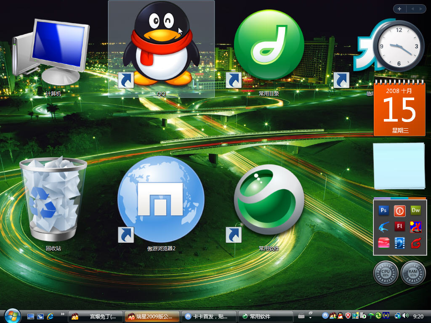The height and width of the screenshot is (323, 431).
Task: Launch Internet Explorer from quick launch
Action: (50, 316)
